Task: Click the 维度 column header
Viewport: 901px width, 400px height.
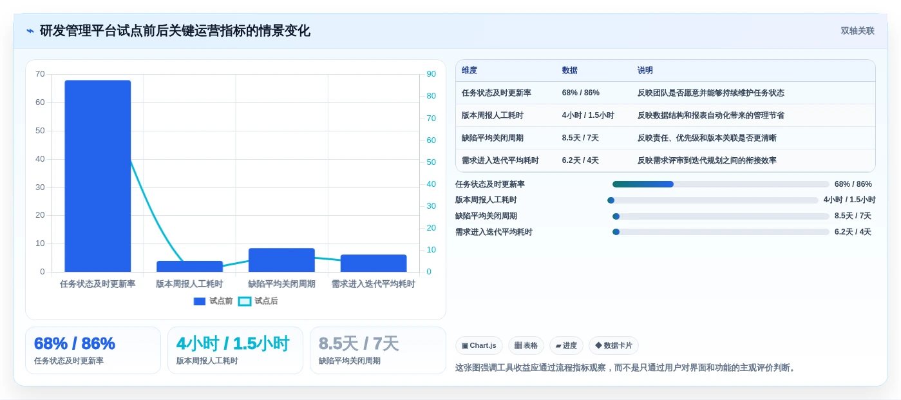Action: [x=469, y=71]
